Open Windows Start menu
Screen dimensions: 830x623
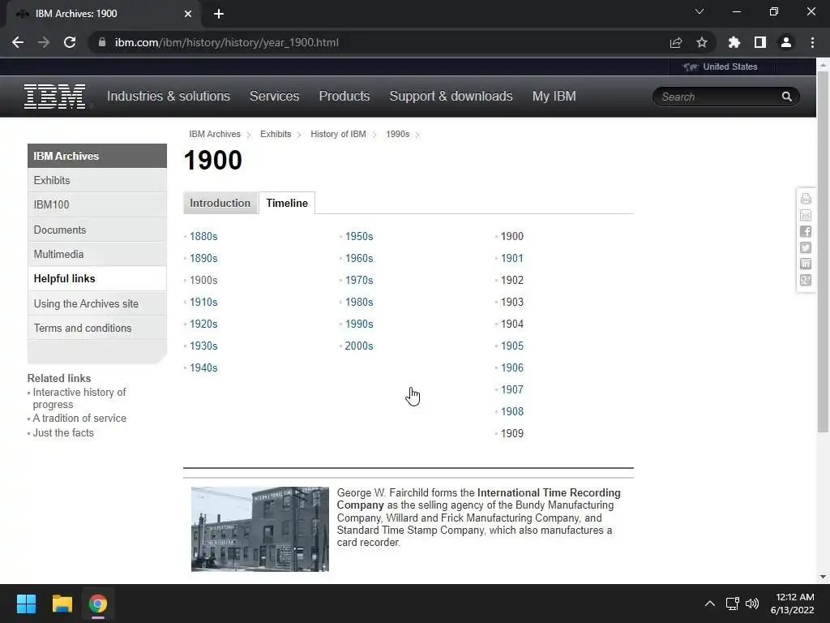26,604
